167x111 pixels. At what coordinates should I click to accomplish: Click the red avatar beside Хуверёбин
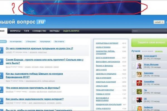139,83
